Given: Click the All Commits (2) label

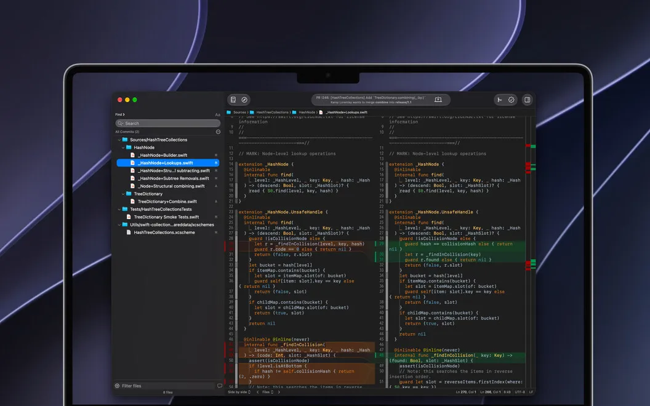Looking at the screenshot, I should pyautogui.click(x=127, y=132).
